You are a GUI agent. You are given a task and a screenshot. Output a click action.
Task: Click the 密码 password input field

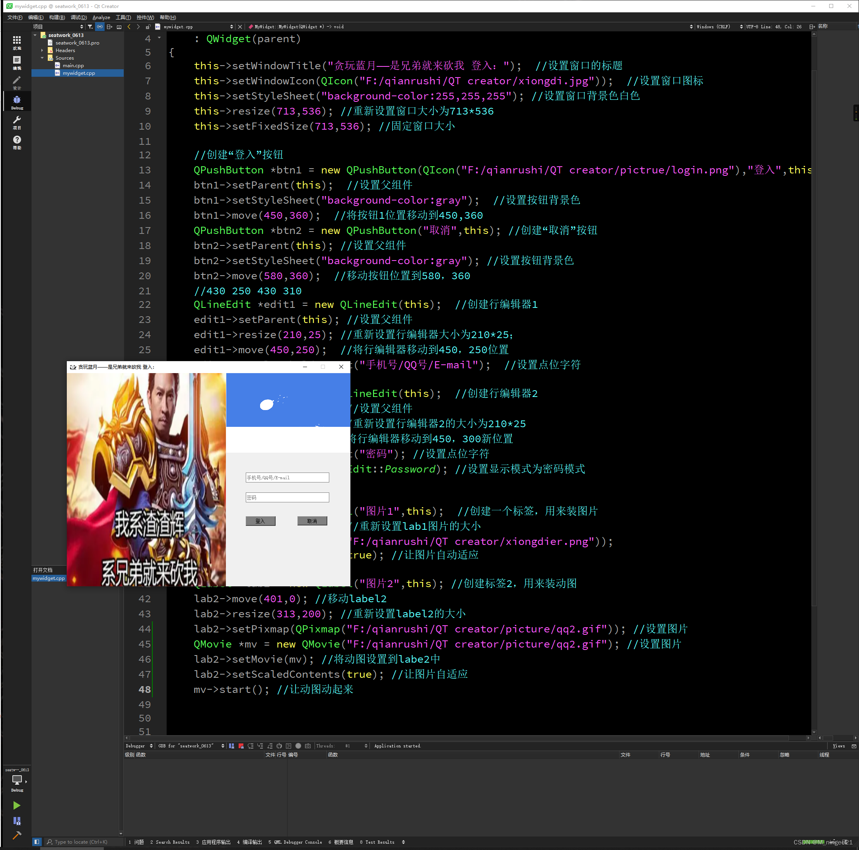point(287,497)
